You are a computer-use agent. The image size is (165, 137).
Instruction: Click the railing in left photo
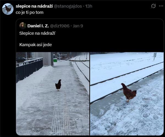pyautogui.click(x=29, y=69)
